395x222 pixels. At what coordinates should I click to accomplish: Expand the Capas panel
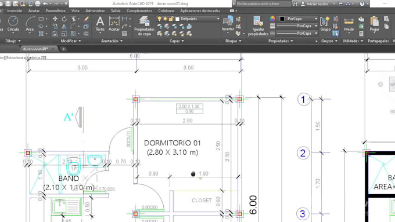point(177,41)
